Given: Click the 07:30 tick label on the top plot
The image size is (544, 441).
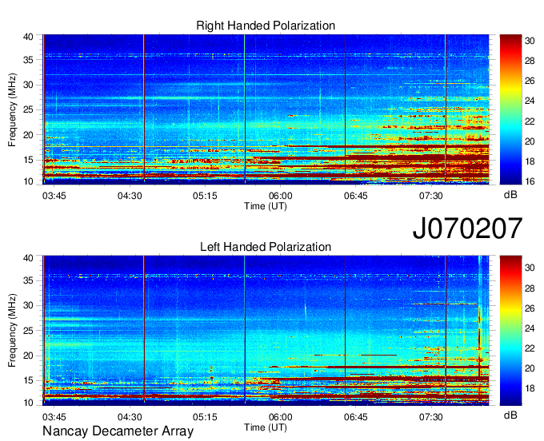Looking at the screenshot, I should tap(431, 196).
